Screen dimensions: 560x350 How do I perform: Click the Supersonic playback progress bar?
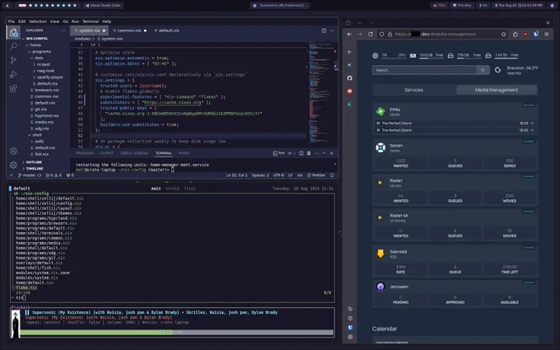pos(177,333)
